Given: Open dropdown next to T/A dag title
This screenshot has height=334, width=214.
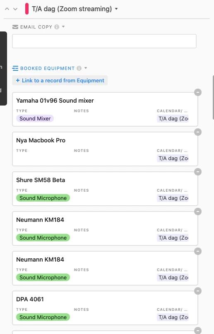Looking at the screenshot, I should (x=116, y=9).
